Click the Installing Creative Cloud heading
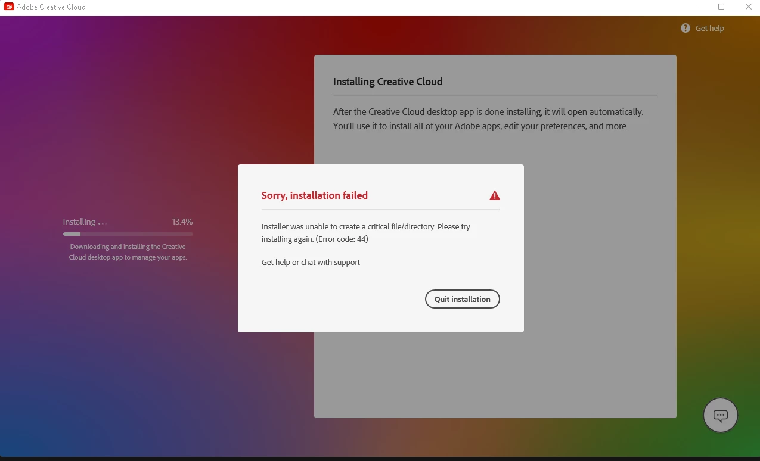The height and width of the screenshot is (461, 760). [387, 82]
